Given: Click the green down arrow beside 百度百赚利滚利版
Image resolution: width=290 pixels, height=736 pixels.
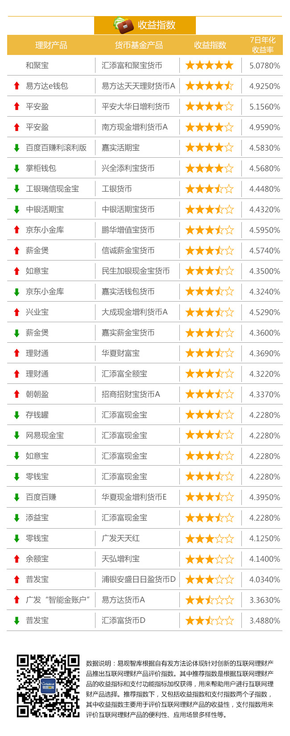Looking at the screenshot, I should 17,147.
